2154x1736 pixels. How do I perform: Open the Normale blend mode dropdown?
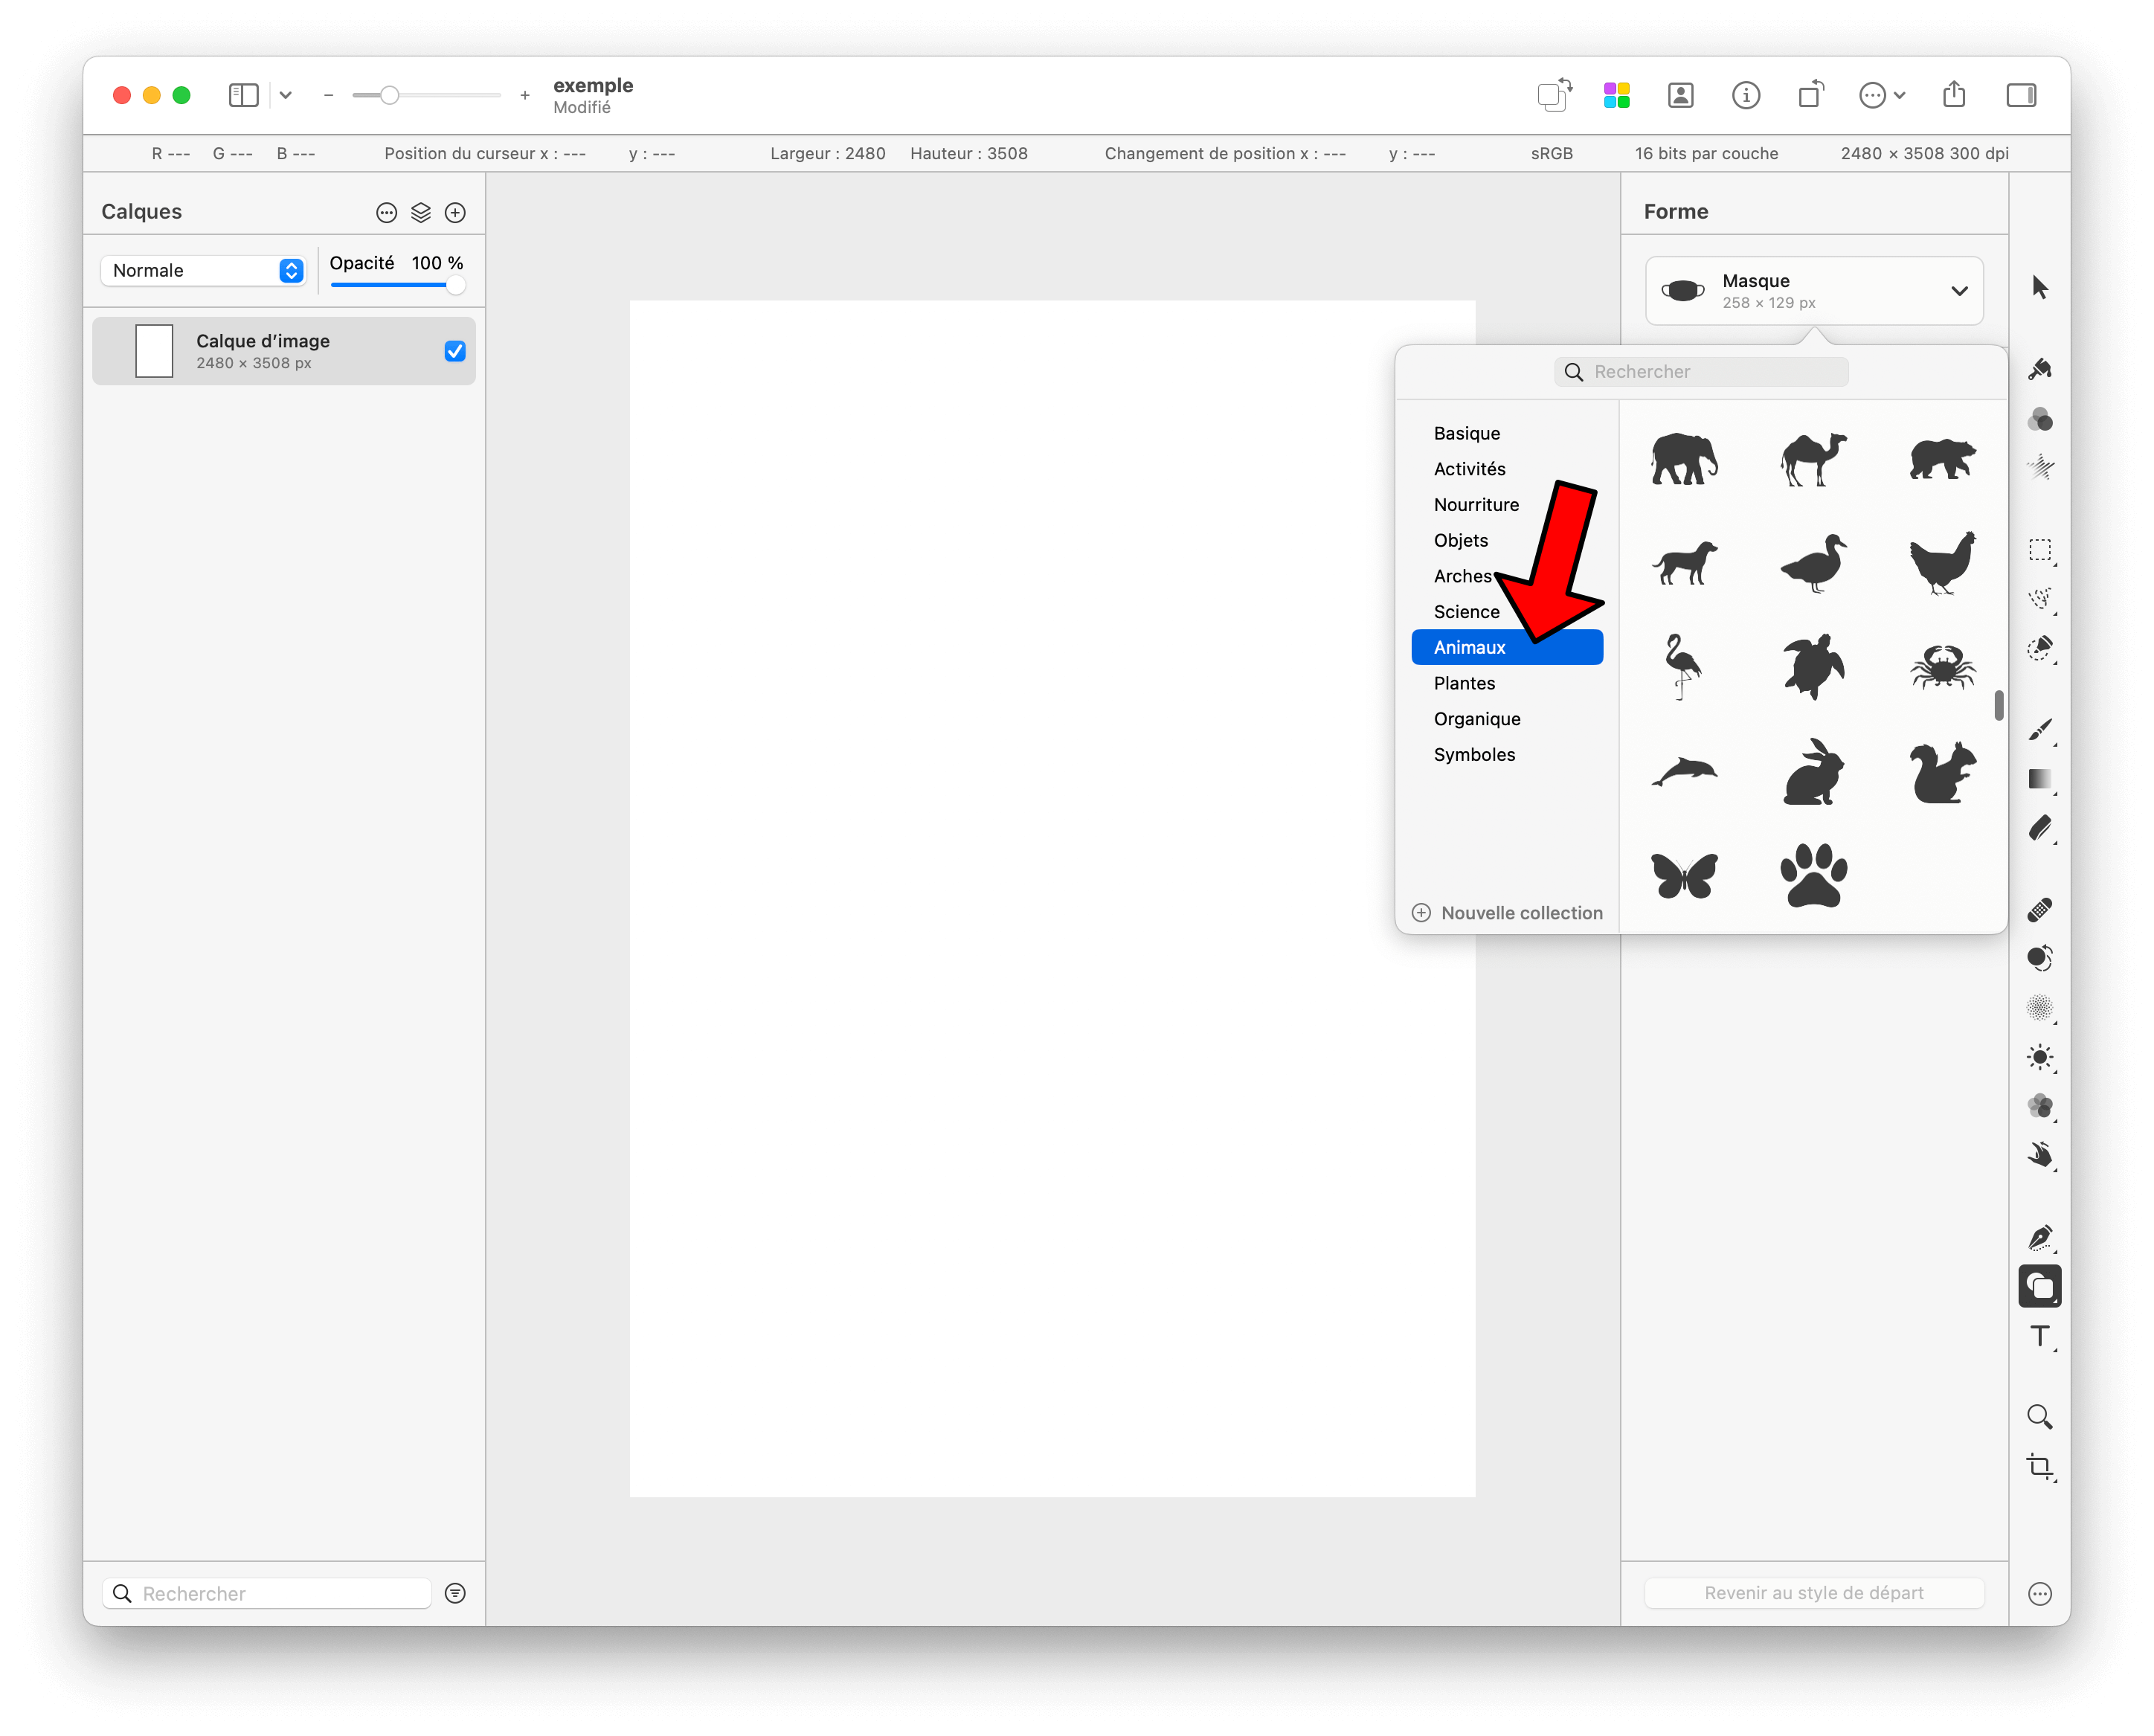pos(204,270)
